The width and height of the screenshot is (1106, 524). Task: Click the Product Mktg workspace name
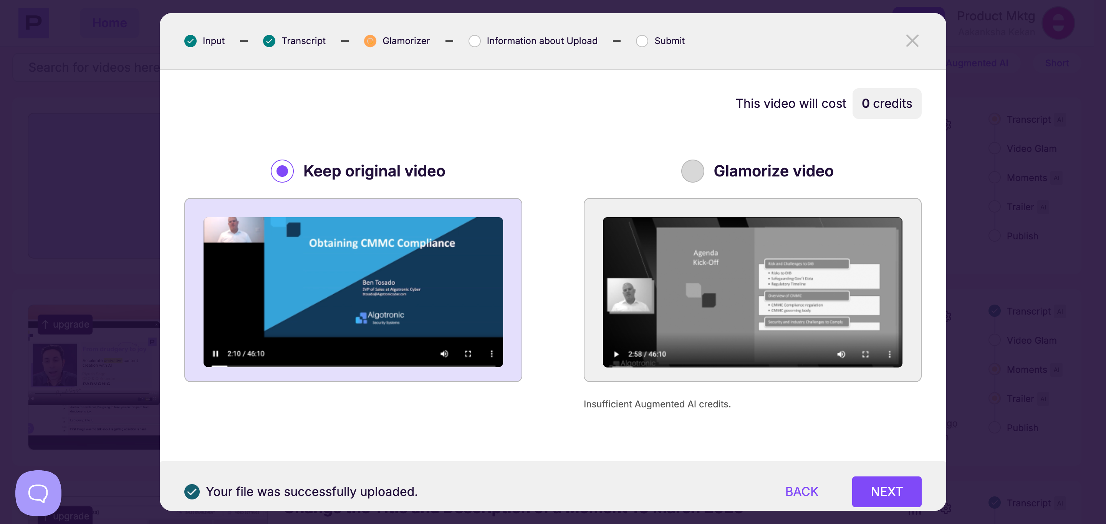996,16
